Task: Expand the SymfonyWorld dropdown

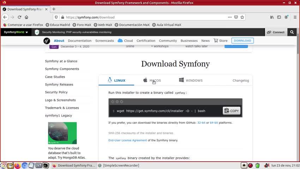Action: tap(16, 32)
